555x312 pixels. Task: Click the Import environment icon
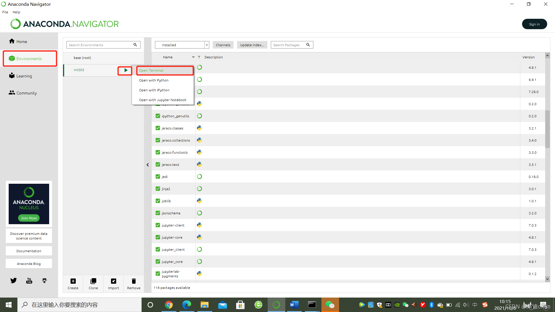coord(113,281)
